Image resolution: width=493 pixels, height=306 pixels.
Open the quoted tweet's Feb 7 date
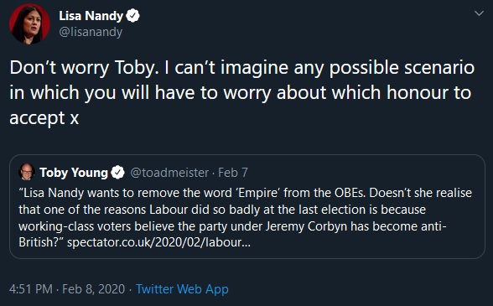click(233, 173)
